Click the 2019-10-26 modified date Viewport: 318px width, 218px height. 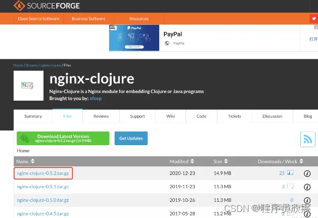tap(183, 200)
